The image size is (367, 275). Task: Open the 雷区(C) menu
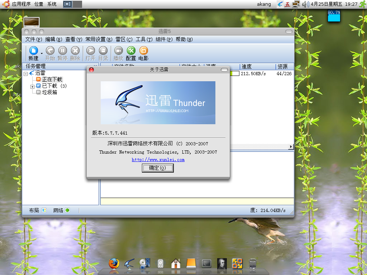coord(124,39)
